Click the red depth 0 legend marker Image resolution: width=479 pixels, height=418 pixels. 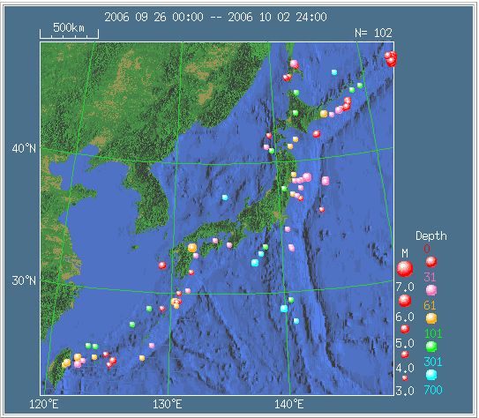point(431,262)
